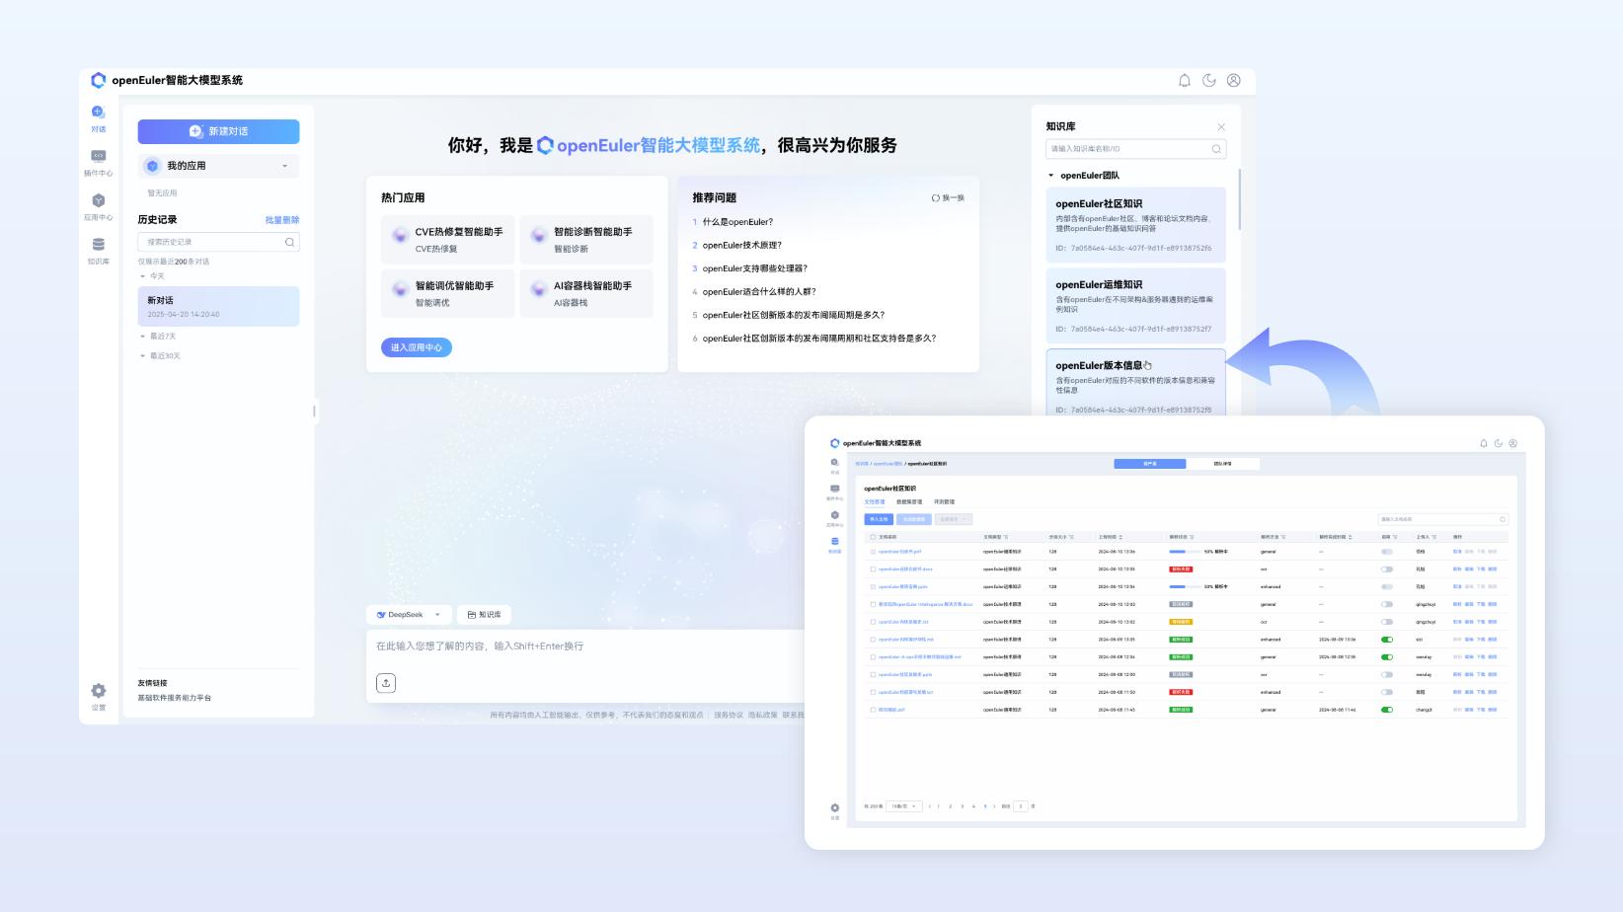The width and height of the screenshot is (1623, 912).
Task: Toggle enable switch in row uploaded by changdi
Action: click(x=1387, y=710)
